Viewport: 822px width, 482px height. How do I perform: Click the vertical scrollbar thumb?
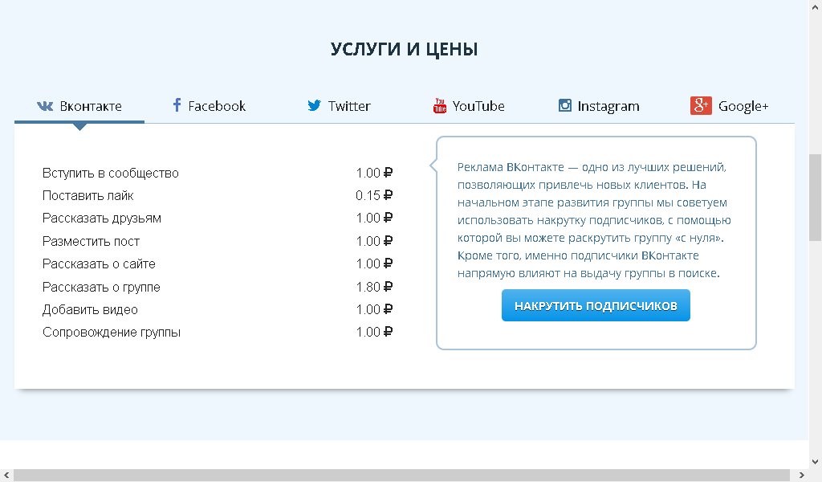click(x=816, y=197)
